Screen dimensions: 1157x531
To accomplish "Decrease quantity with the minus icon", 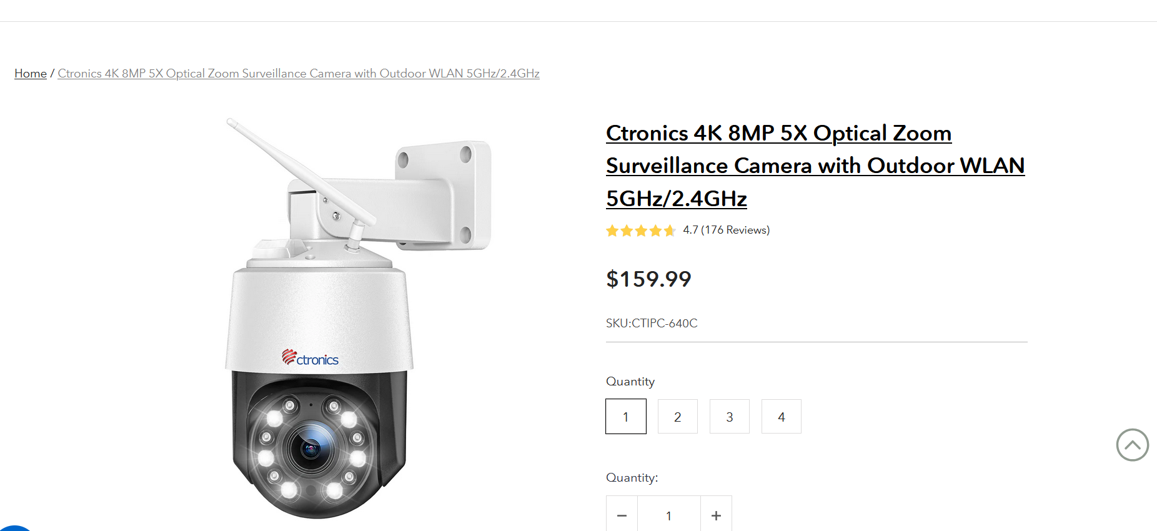I will 622,515.
